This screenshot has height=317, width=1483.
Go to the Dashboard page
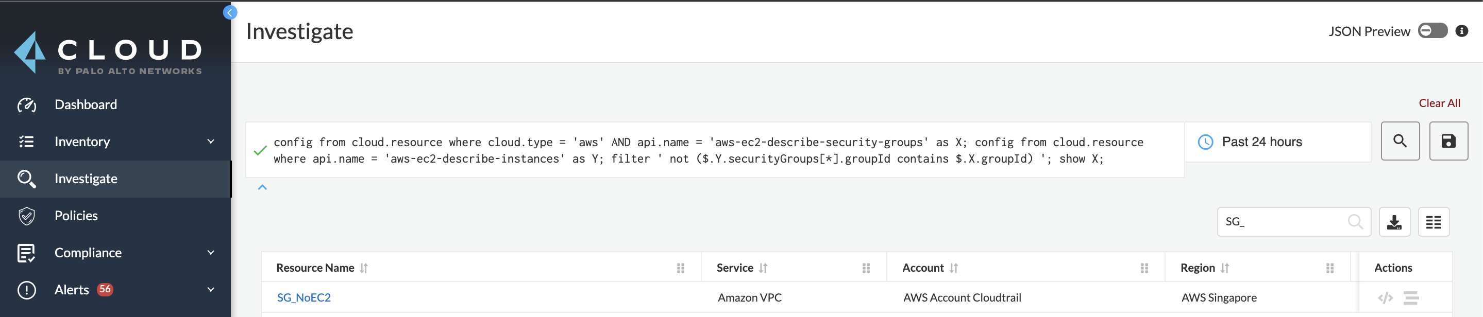click(x=85, y=104)
